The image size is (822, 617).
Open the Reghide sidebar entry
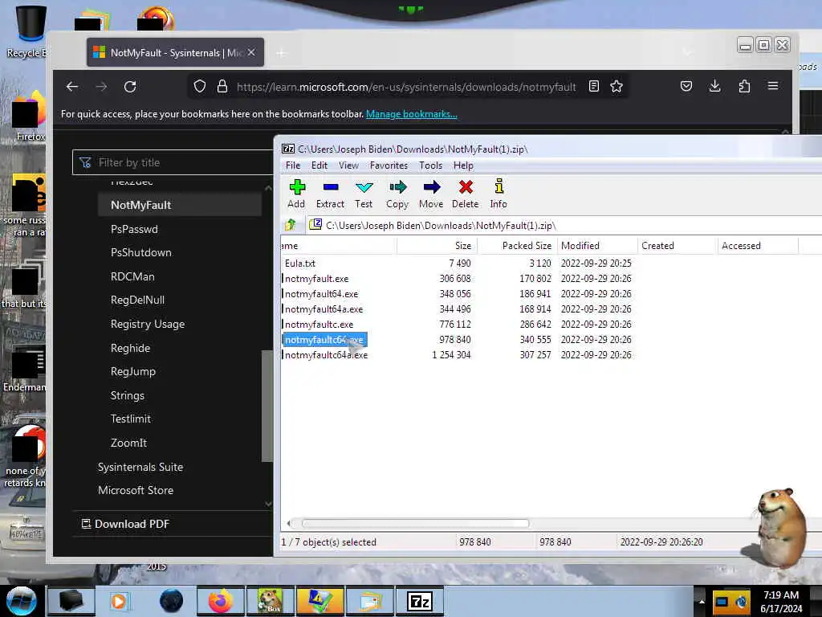click(x=130, y=348)
